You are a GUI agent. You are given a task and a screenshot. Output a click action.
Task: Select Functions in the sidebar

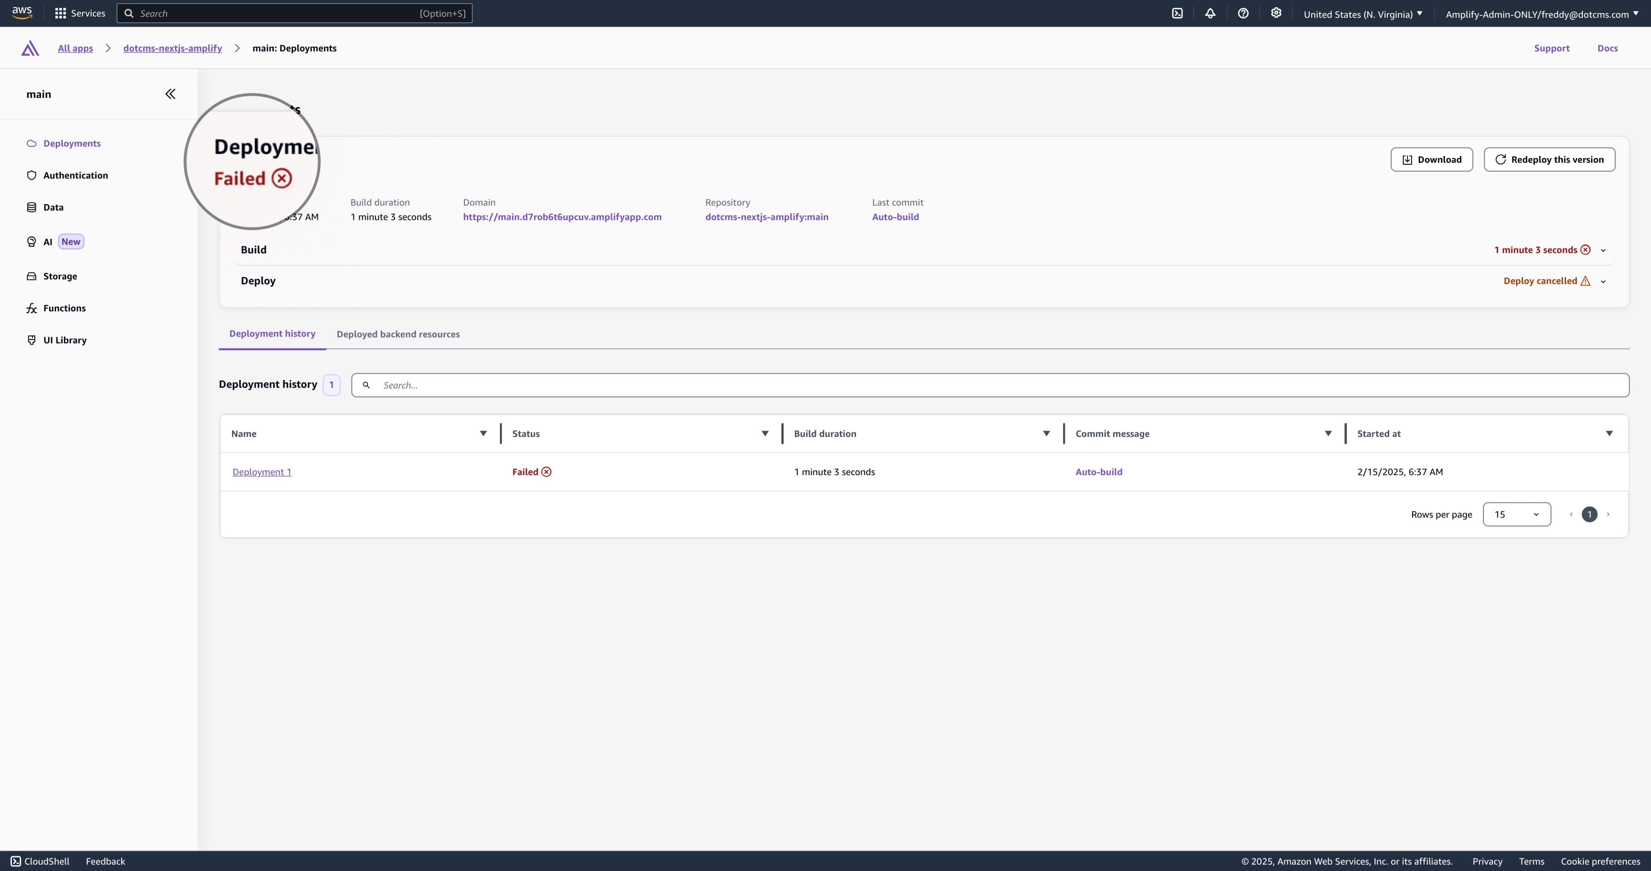(x=64, y=308)
